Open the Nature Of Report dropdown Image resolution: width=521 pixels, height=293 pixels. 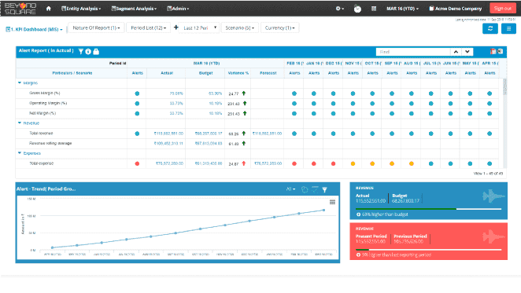96,27
